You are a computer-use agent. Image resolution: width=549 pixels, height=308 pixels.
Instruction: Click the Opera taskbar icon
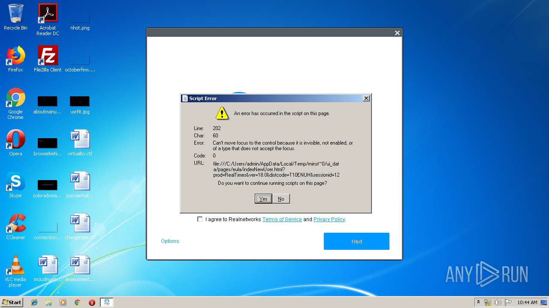92,302
